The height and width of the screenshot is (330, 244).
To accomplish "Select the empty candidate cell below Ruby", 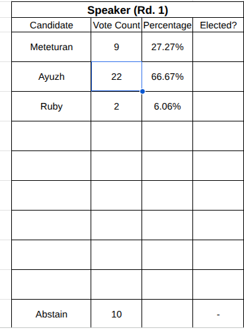I will pyautogui.click(x=52, y=136).
